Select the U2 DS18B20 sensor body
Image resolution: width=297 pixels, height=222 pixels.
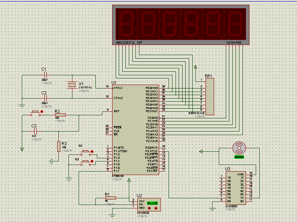(149, 205)
